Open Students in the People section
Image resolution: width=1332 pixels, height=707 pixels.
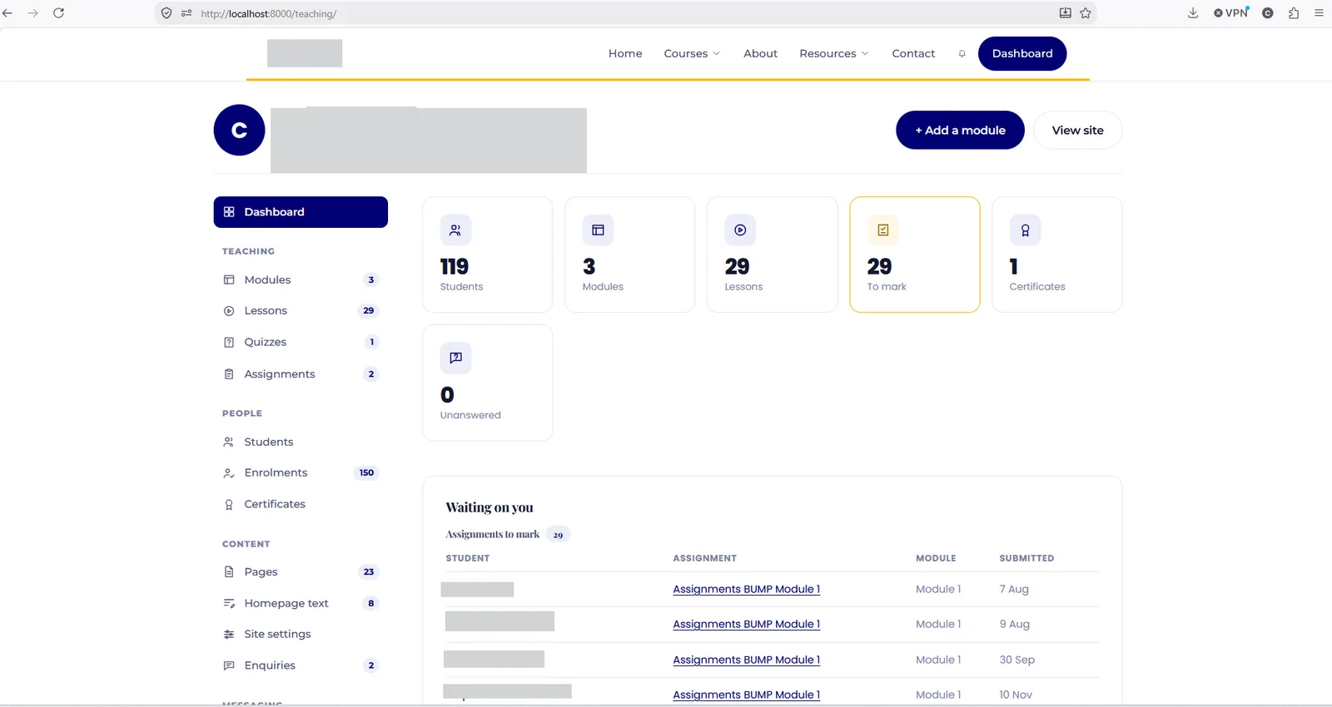[301, 442]
